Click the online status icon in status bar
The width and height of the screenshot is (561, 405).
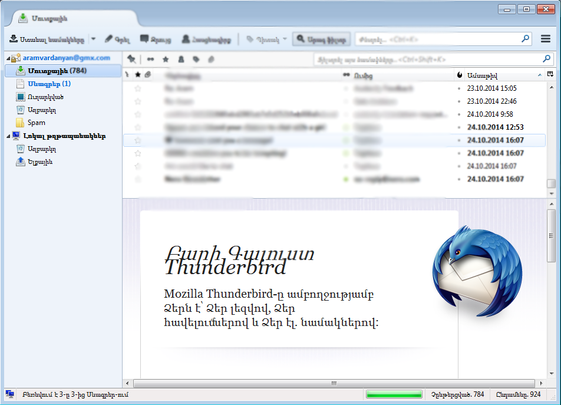(x=9, y=394)
